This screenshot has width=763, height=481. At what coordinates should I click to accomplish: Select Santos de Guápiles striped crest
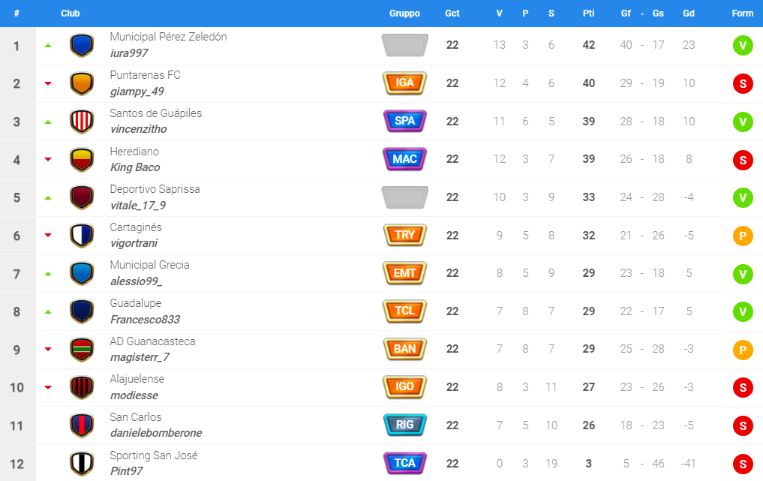click(82, 122)
